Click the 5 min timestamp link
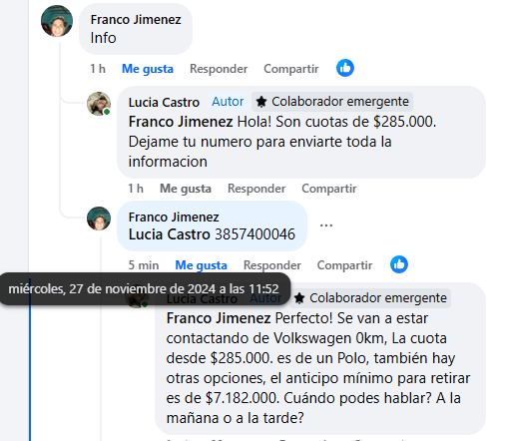 (144, 265)
